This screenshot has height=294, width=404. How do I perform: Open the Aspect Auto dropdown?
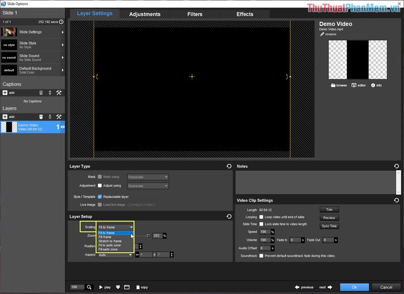pos(115,255)
